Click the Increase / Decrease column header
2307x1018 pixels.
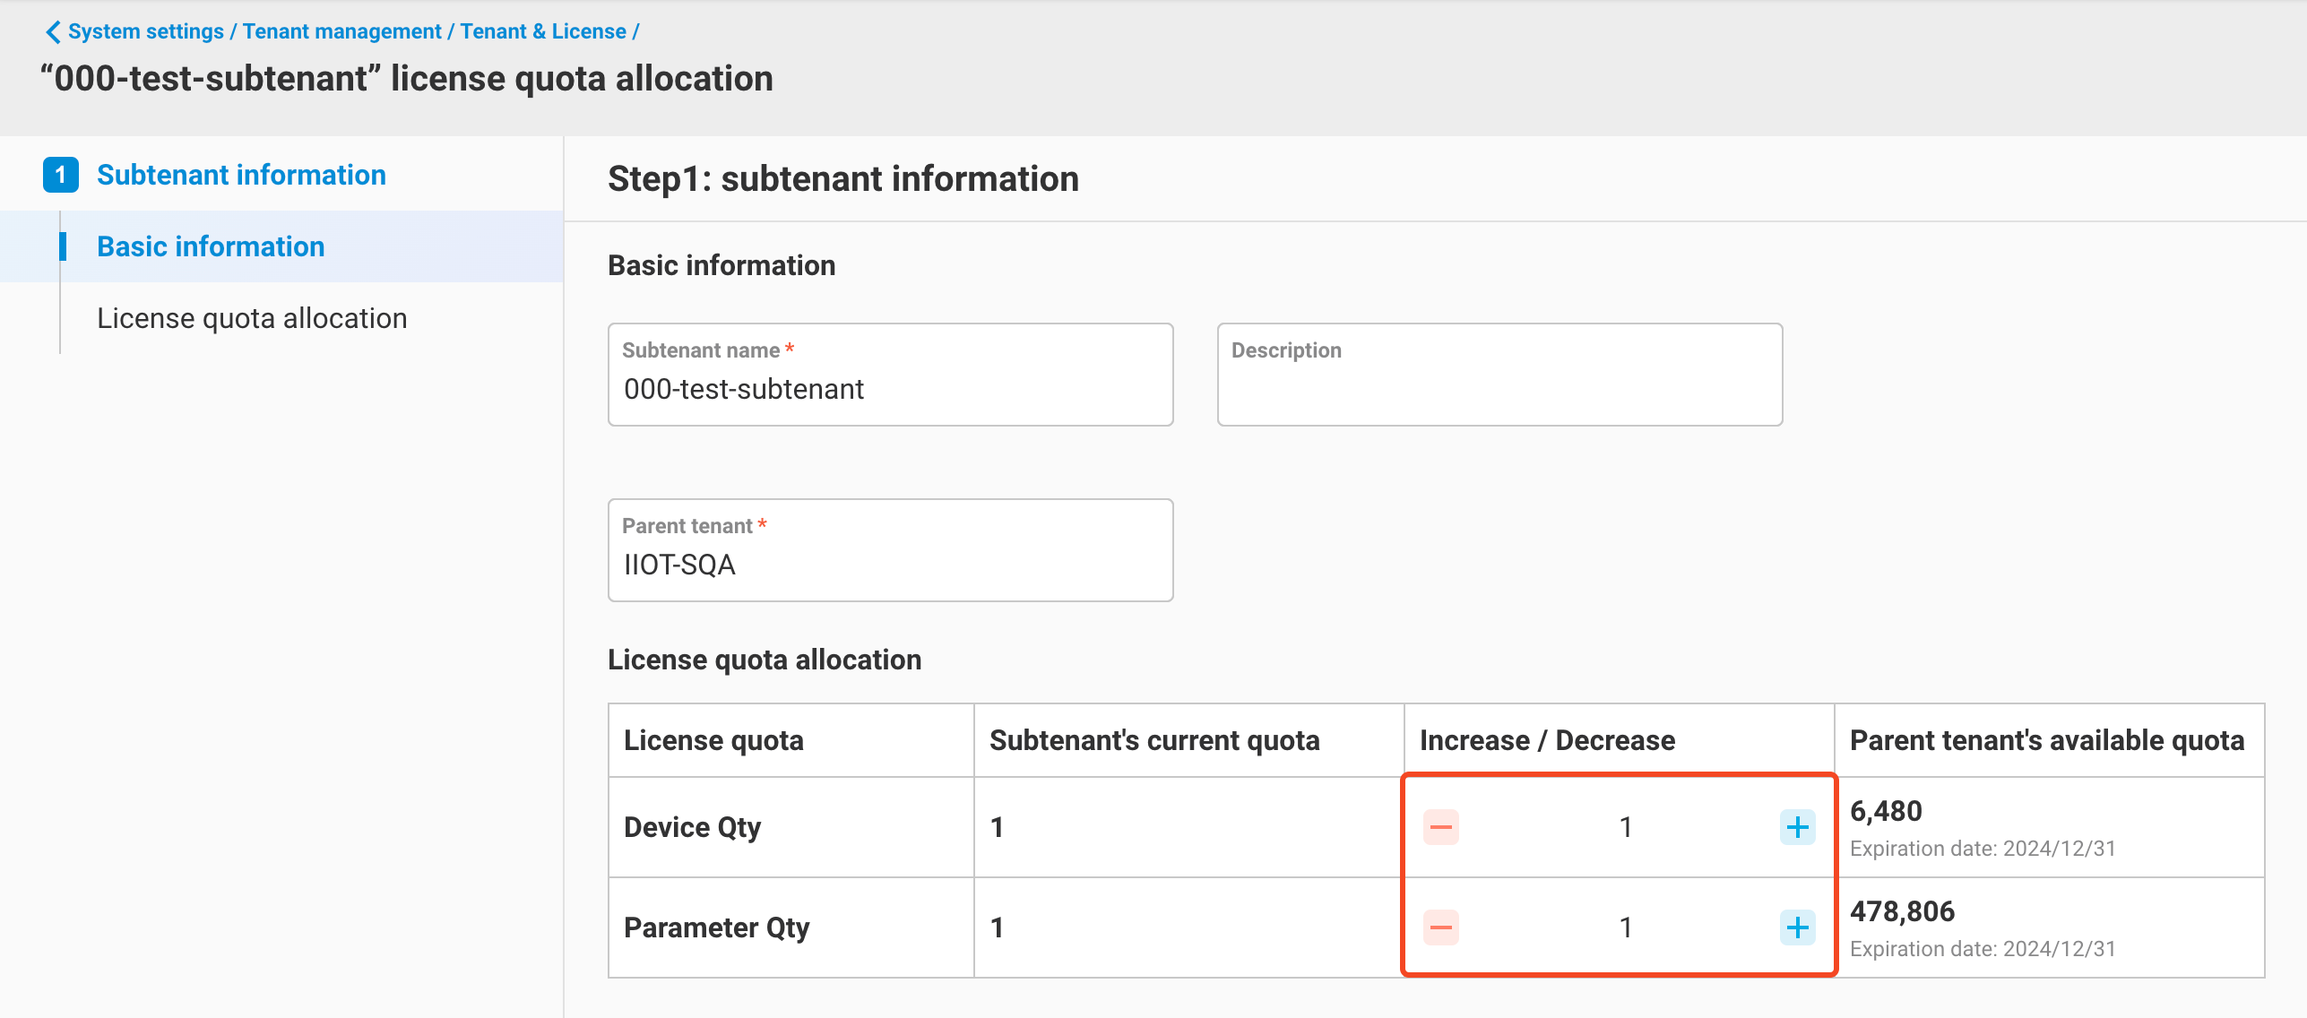pos(1547,740)
